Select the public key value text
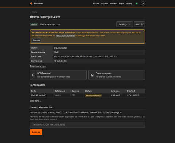 point(86,56)
